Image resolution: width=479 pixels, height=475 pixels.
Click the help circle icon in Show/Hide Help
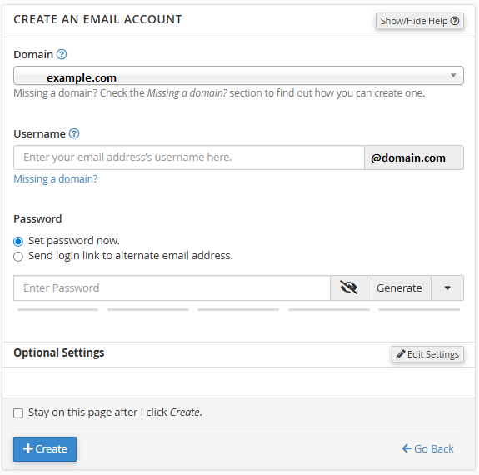[455, 21]
